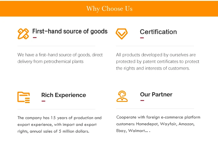Click the 15 years export experience paragraph
This screenshot has height=141, width=218.
point(60,124)
